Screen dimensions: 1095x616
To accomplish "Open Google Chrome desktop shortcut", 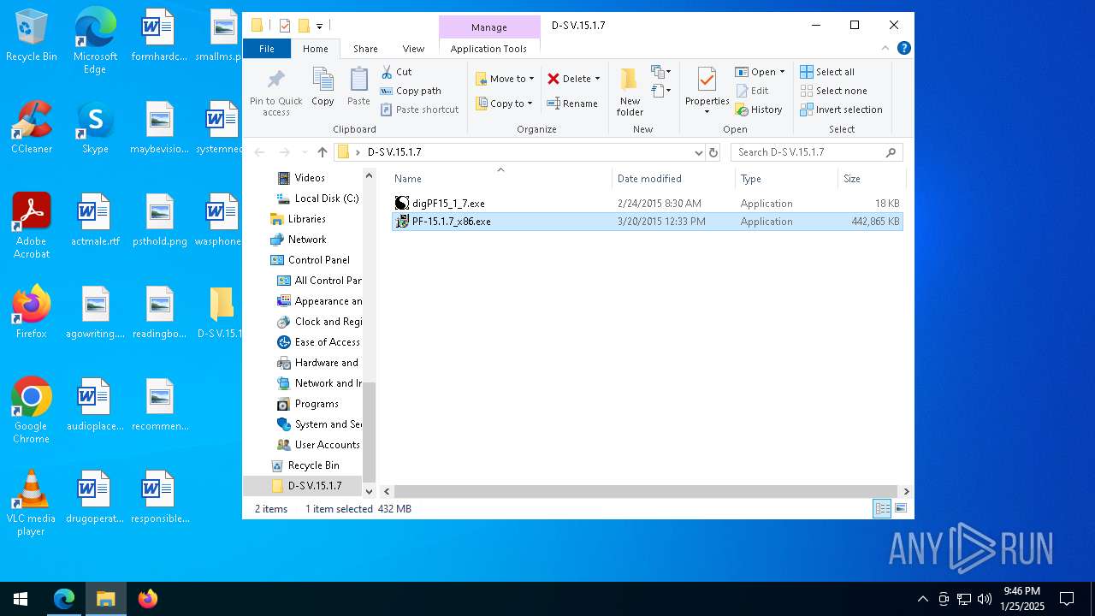I will [x=32, y=410].
